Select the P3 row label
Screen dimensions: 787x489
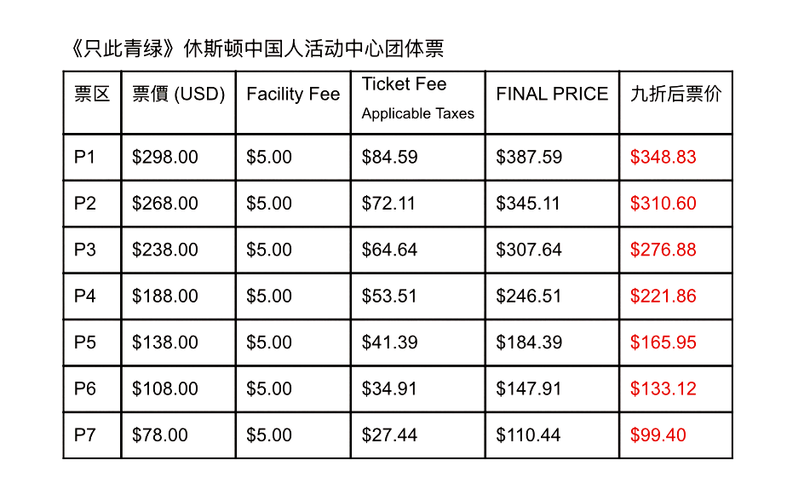pyautogui.click(x=85, y=250)
